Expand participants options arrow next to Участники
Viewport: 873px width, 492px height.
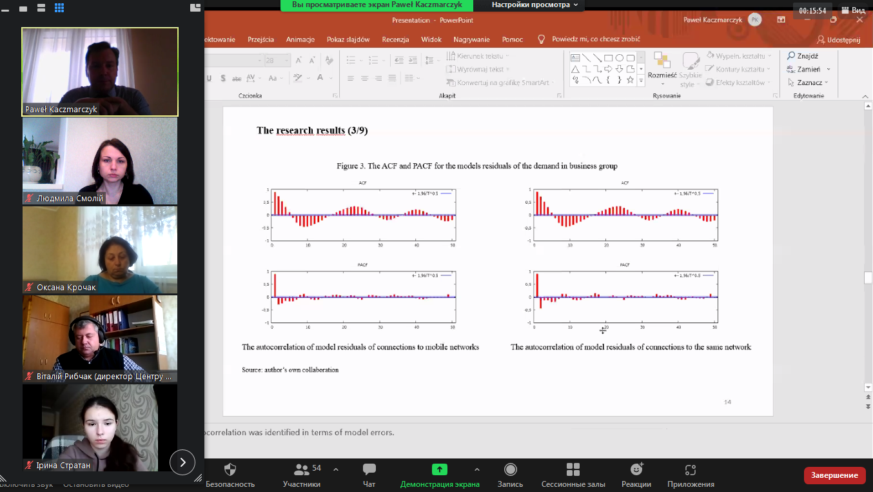pyautogui.click(x=336, y=469)
